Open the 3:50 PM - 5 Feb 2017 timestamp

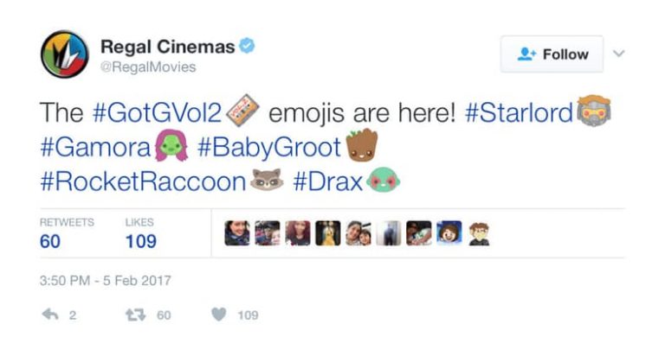pyautogui.click(x=105, y=281)
